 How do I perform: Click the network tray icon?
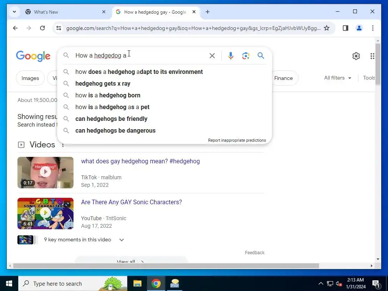[x=330, y=283]
